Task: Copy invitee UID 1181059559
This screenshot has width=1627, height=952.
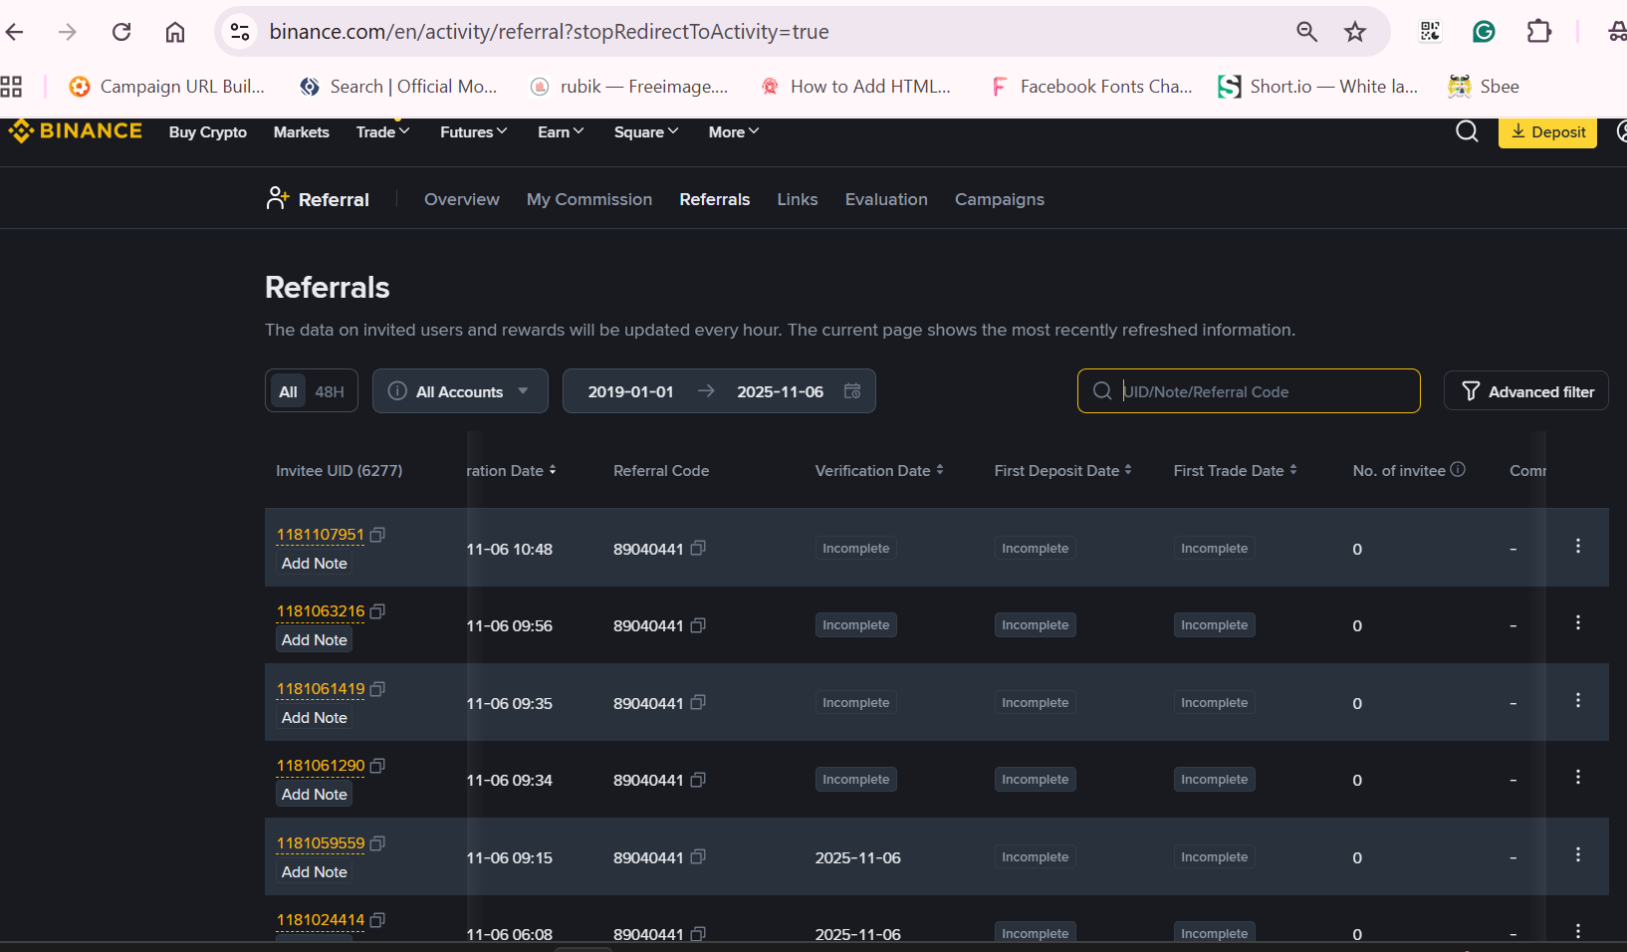Action: pyautogui.click(x=377, y=843)
